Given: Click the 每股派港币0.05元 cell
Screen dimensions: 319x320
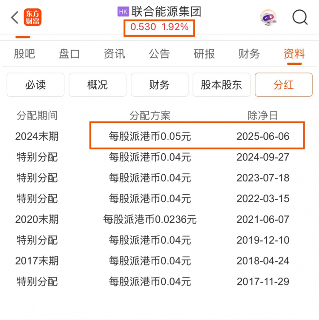Looking at the screenshot, I should point(150,136).
